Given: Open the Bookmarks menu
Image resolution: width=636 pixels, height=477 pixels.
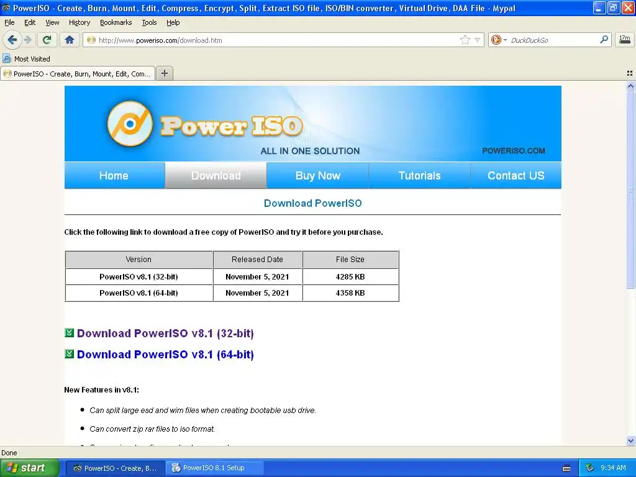Looking at the screenshot, I should click(116, 22).
